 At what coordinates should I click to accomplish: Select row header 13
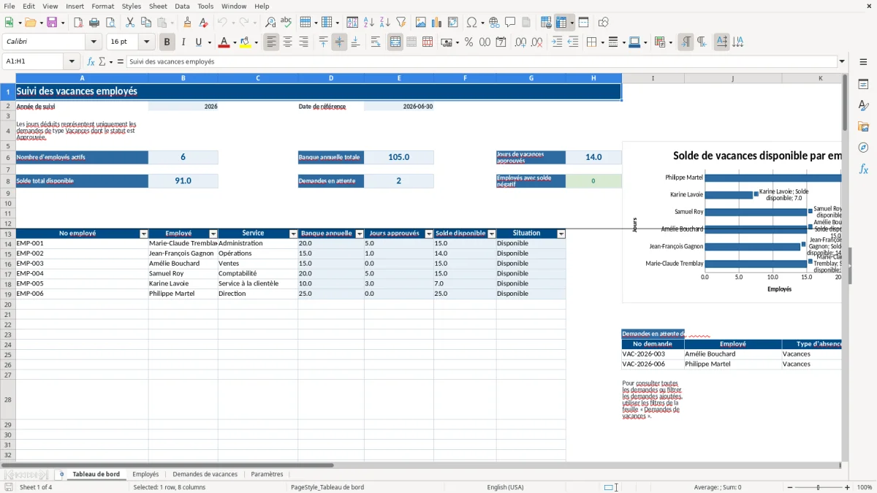8,234
